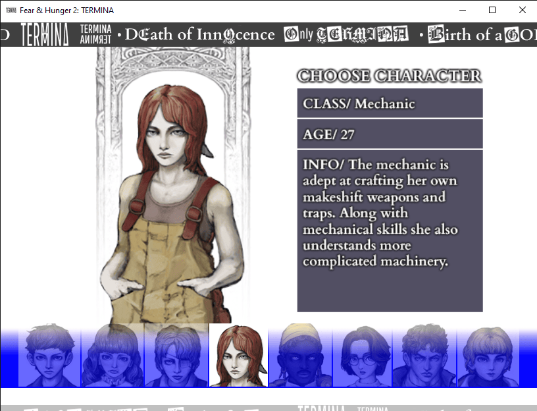Click the "Only TERMINA" gothic banner text
This screenshot has width=537, height=411.
tap(346, 35)
